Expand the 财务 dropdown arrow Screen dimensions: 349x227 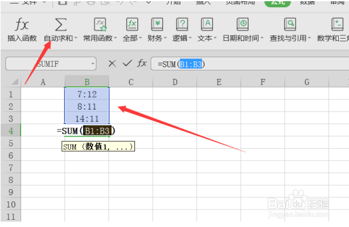[x=165, y=39]
